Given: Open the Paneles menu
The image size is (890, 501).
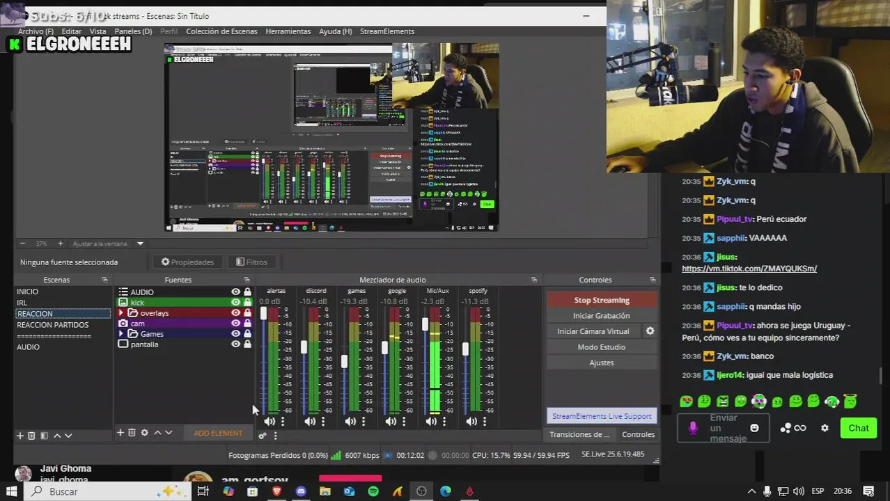Looking at the screenshot, I should coord(133,31).
